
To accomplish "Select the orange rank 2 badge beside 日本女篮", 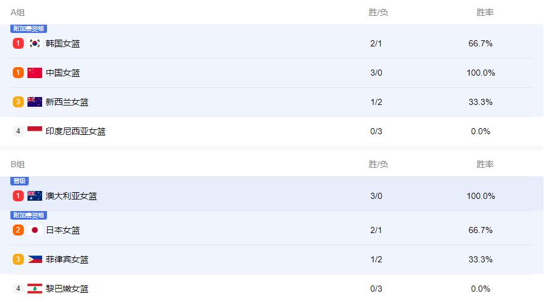I will tap(18, 230).
